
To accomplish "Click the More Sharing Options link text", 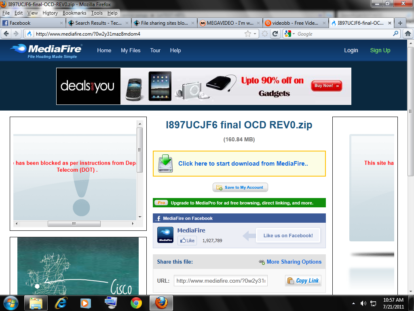I will pos(294,262).
